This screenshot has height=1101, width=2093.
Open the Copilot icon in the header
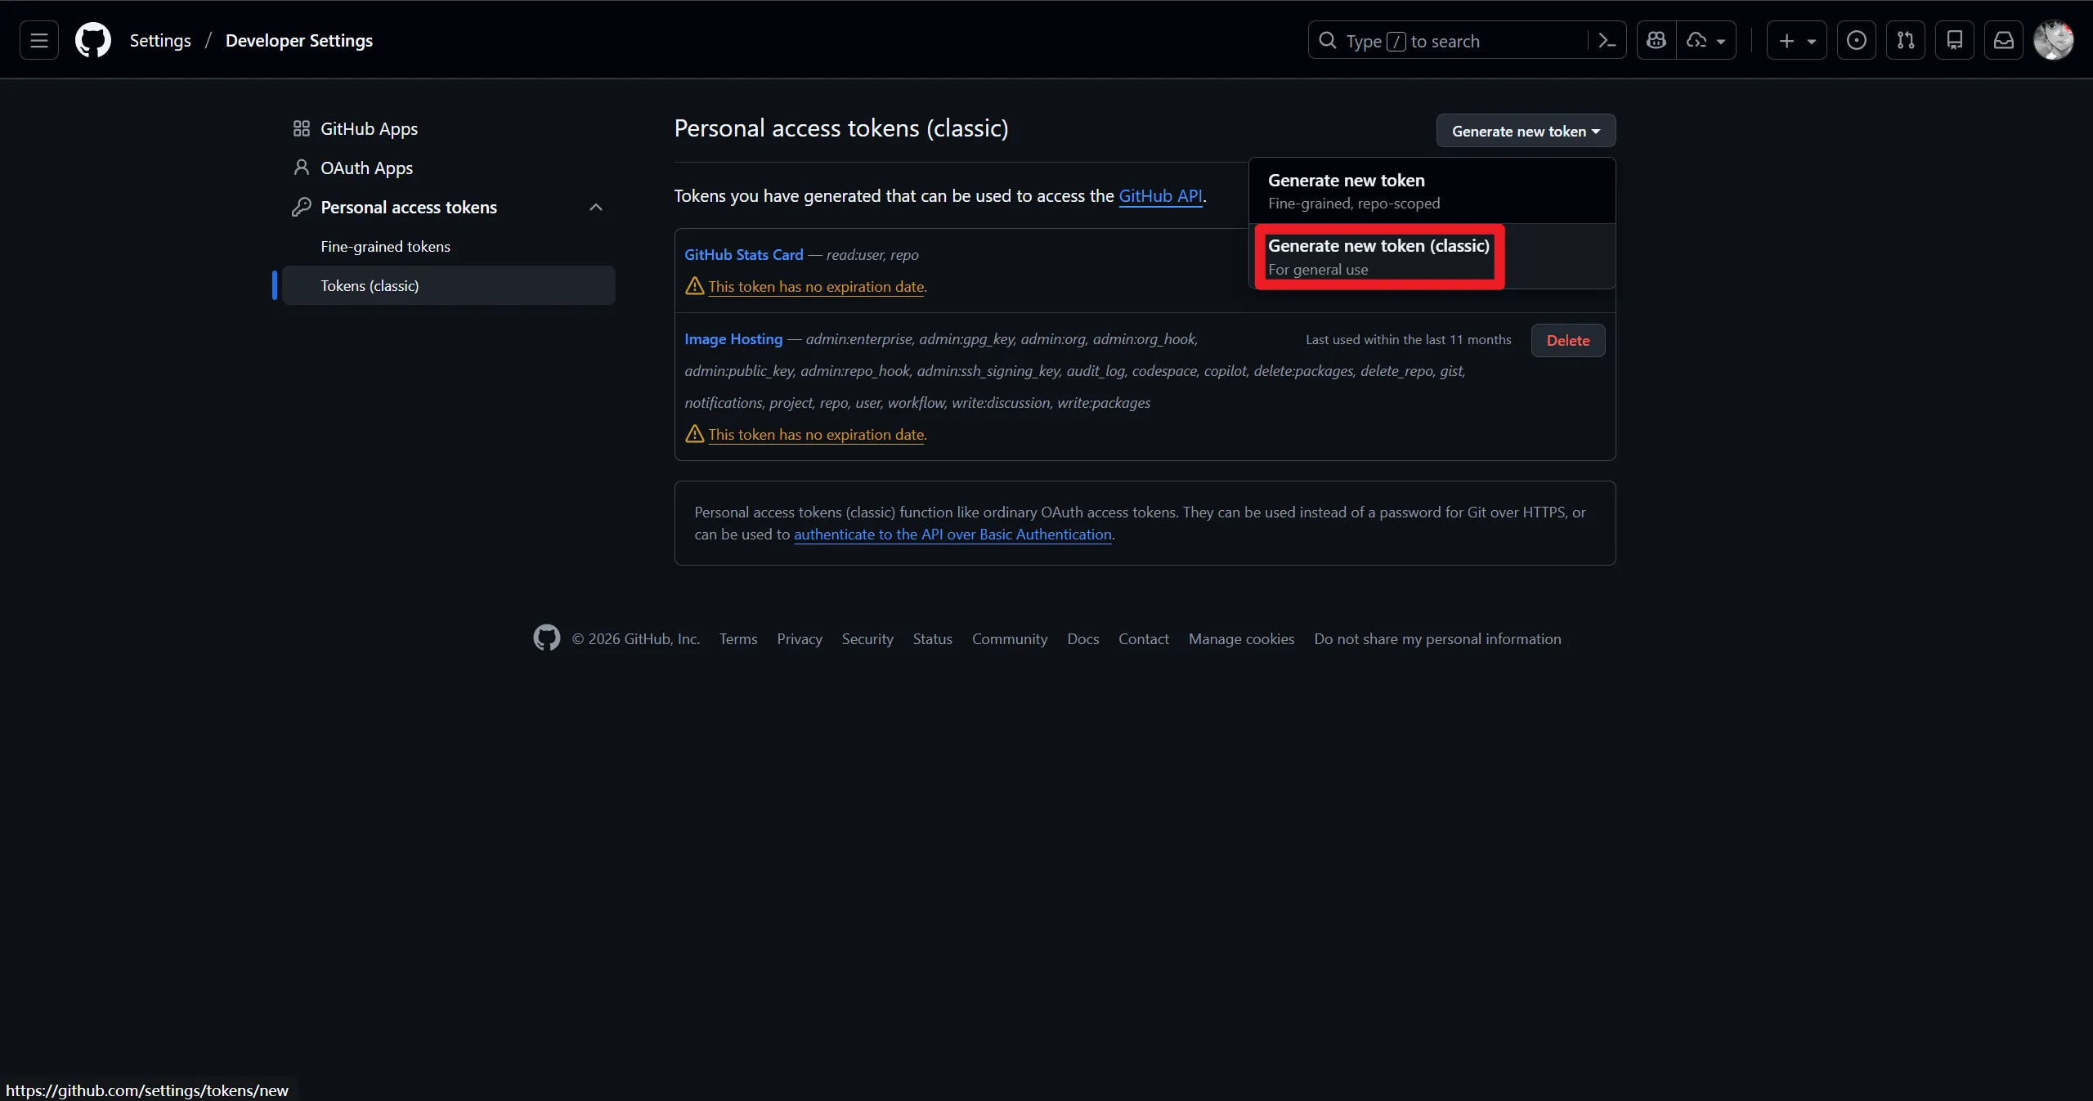(1656, 40)
